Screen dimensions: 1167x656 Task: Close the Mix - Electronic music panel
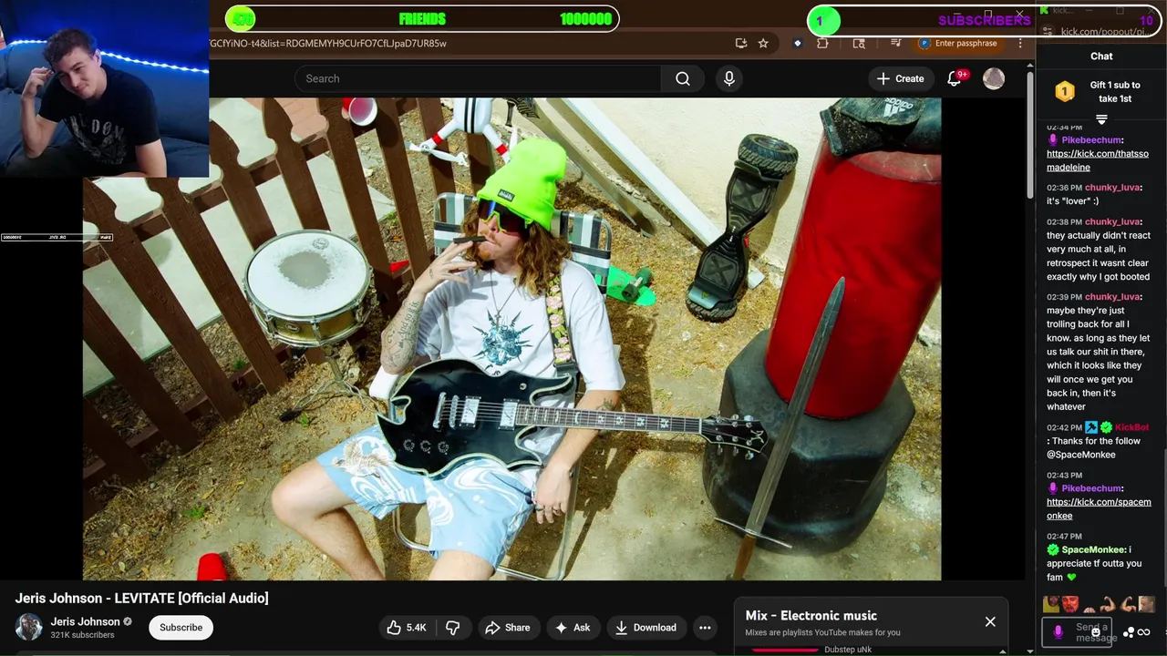(990, 621)
